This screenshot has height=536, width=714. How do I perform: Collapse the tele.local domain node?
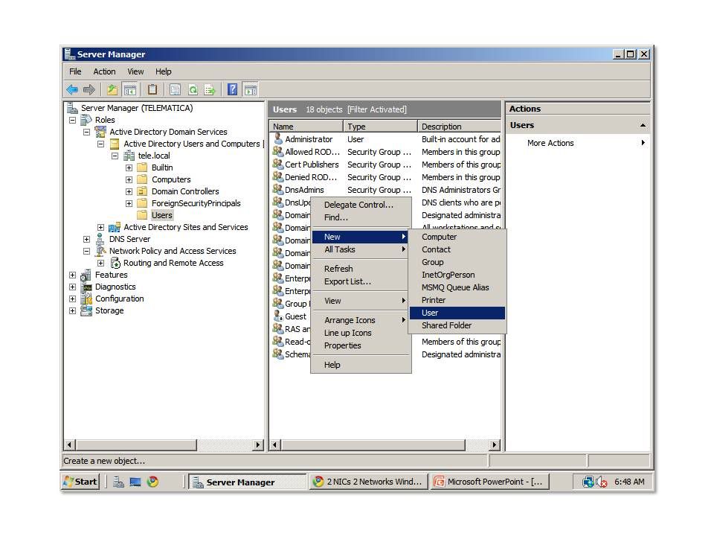coord(115,156)
